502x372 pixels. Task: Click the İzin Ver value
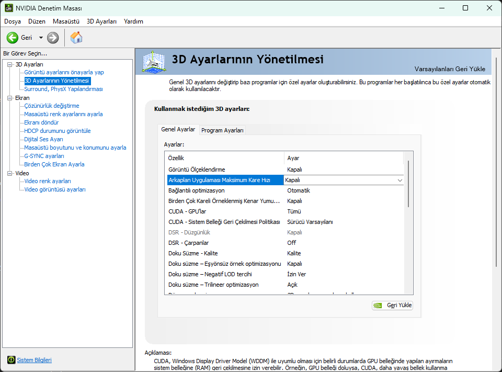click(296, 274)
